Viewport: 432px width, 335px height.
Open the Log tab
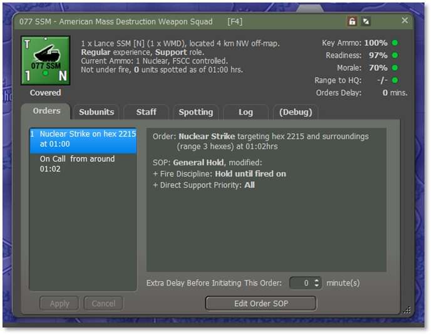coord(245,112)
